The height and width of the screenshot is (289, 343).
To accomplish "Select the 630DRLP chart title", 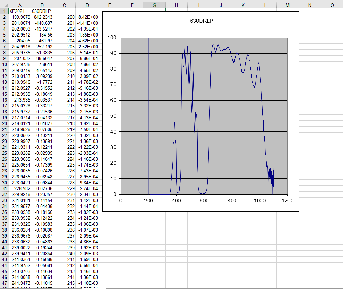I will pyautogui.click(x=202, y=21).
